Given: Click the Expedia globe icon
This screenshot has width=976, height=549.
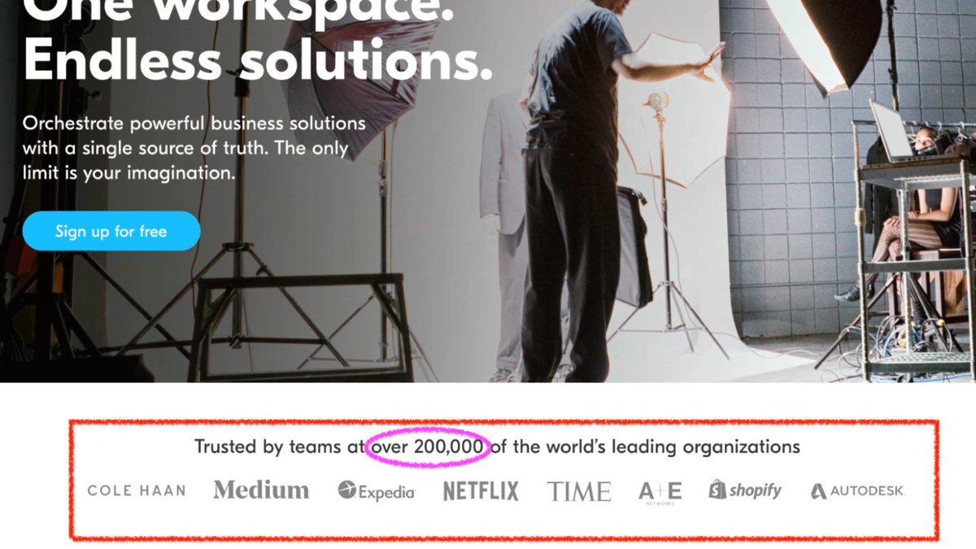Looking at the screenshot, I should (347, 490).
